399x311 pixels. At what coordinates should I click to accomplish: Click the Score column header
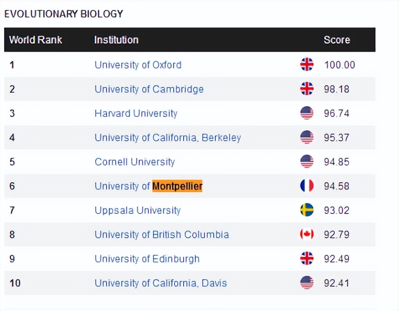pos(336,40)
